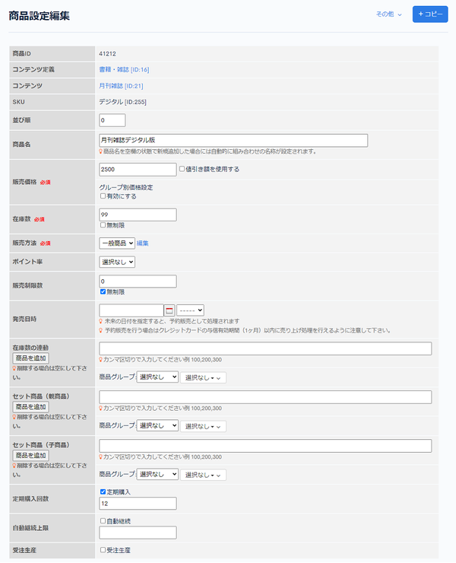Open 在庫数の連動 second 選択なし dropdown

(203, 377)
